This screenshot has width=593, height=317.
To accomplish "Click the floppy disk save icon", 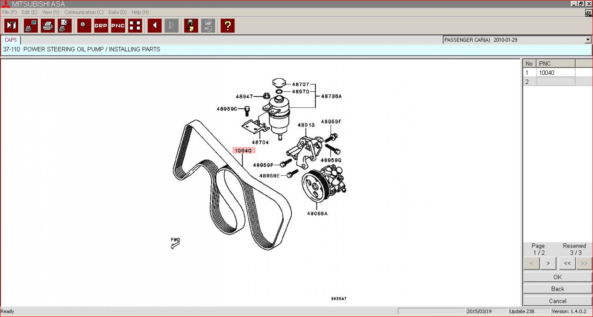I will 191,26.
